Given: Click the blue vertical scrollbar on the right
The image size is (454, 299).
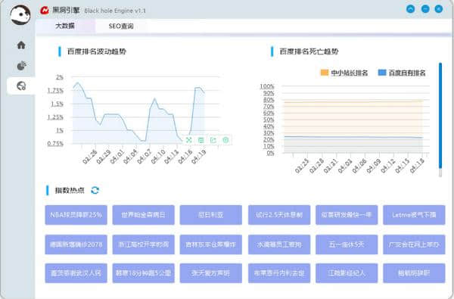Looking at the screenshot, I should tap(440, 115).
